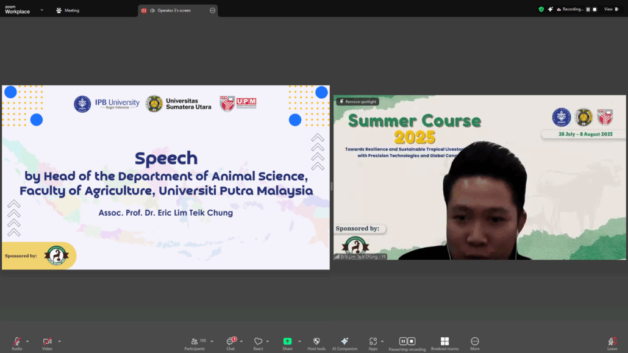
Task: Expand the Zoom Workplace dropdown arrow
Action: 41,10
